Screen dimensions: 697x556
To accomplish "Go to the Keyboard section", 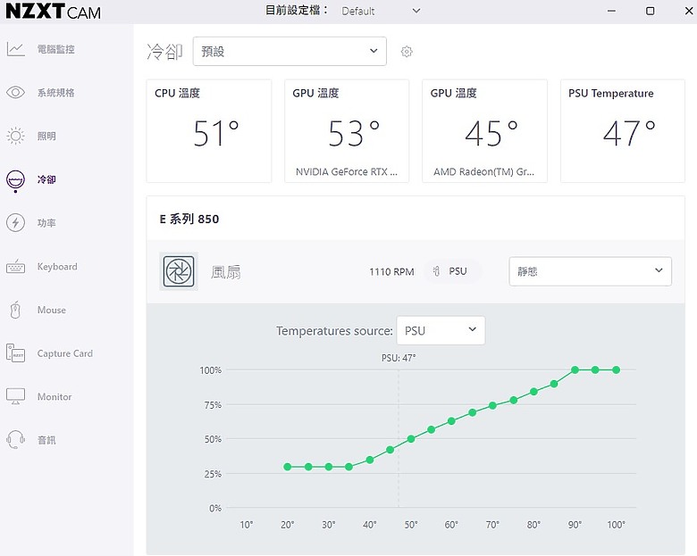I will coord(57,267).
